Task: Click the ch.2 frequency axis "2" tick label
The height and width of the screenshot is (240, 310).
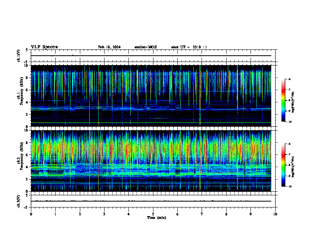Action: coord(27,179)
